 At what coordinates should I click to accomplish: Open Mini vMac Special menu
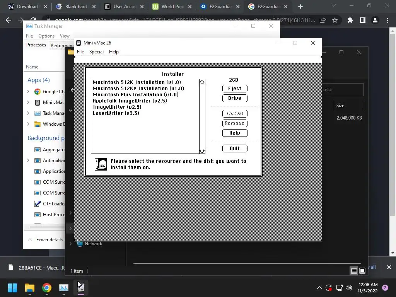(96, 51)
